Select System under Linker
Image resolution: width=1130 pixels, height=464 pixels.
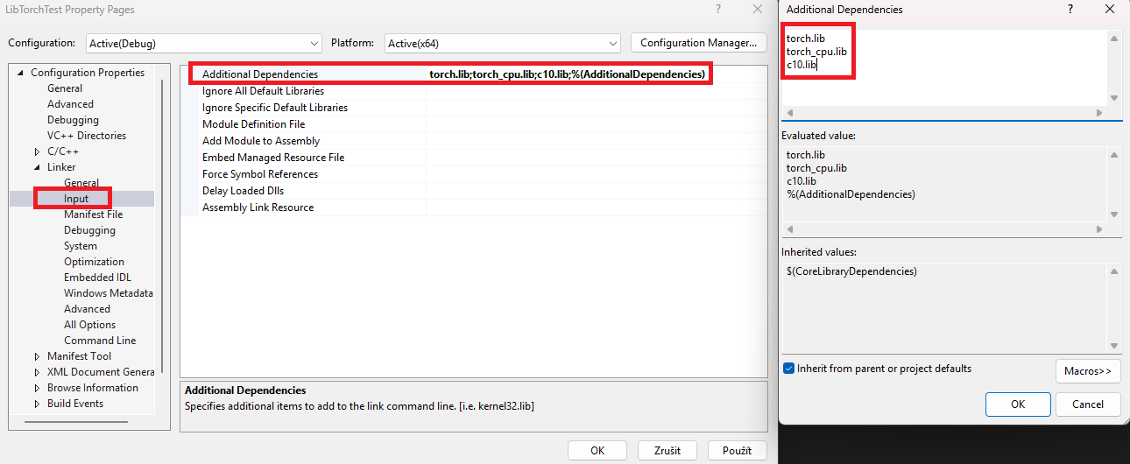click(x=81, y=246)
